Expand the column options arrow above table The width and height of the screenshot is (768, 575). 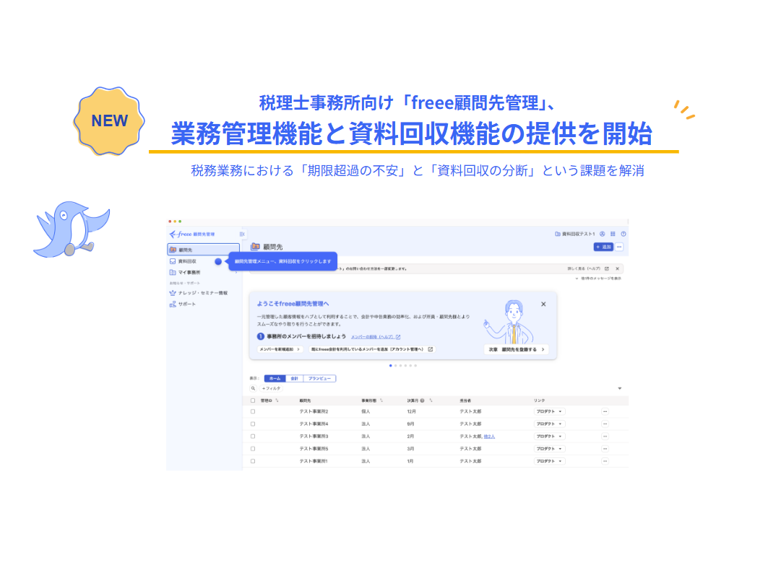620,389
